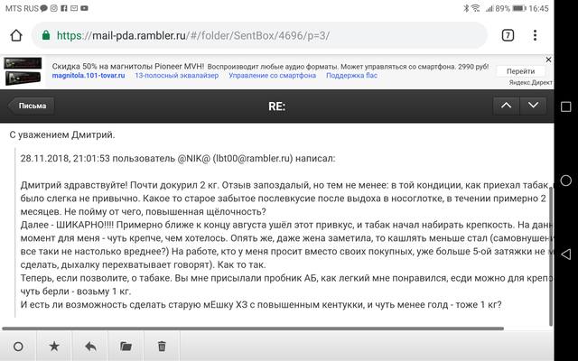Viewport: 578px width, 361px height.
Task: Tap the Перейти ad button
Action: (520, 71)
